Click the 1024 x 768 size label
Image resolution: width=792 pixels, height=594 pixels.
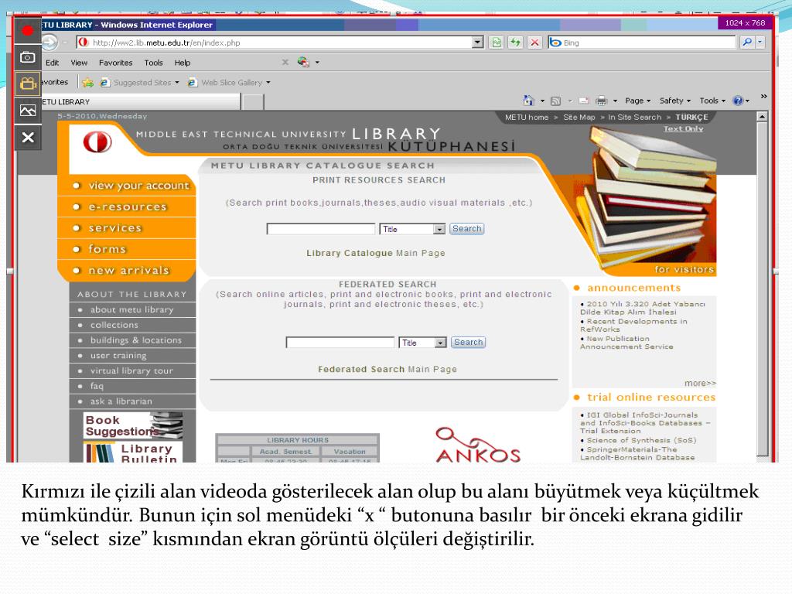tap(745, 22)
